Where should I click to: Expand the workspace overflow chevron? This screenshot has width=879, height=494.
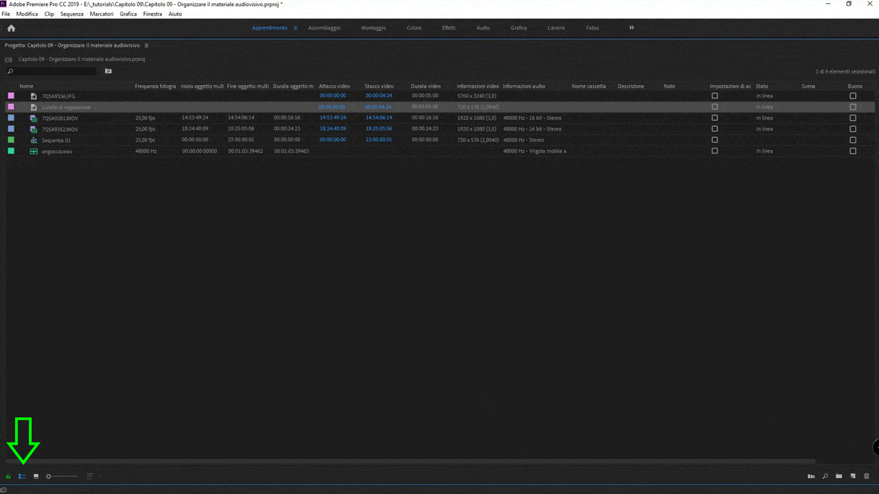coord(632,28)
